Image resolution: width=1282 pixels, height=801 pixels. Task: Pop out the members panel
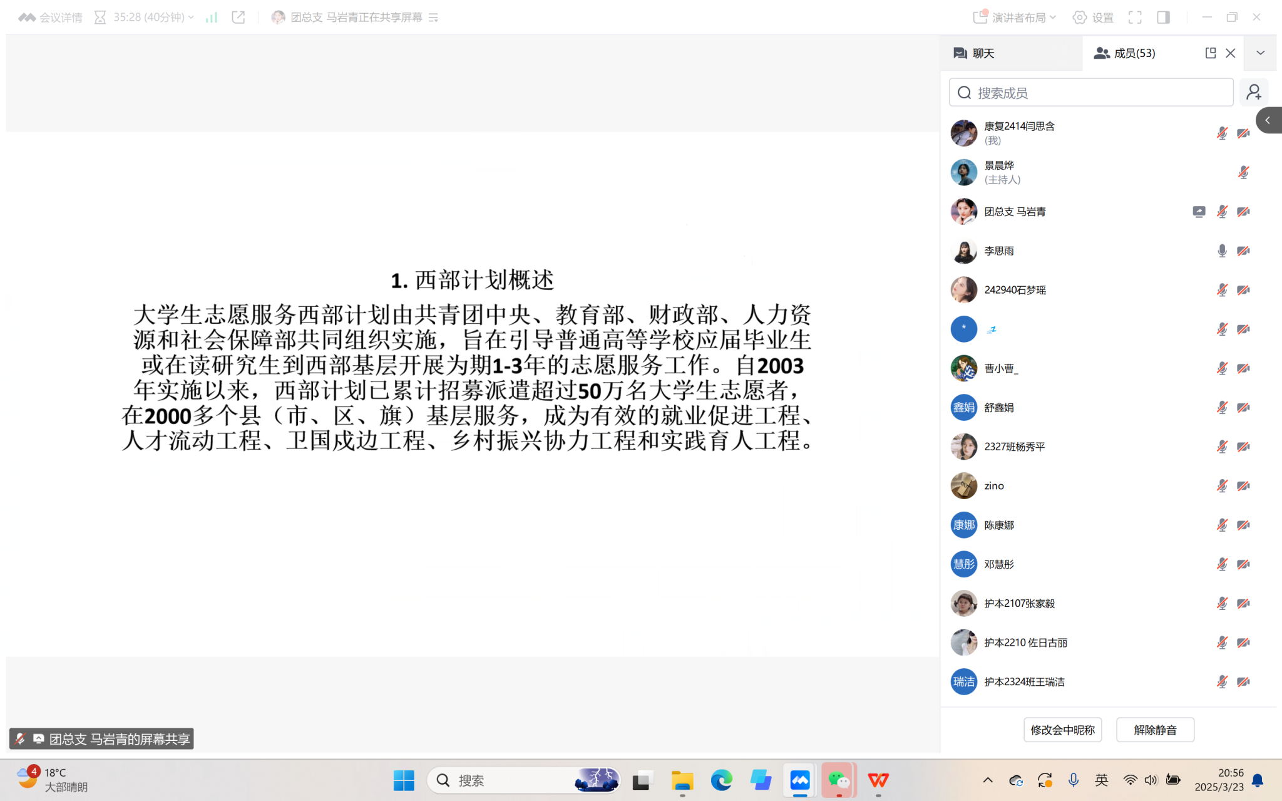[x=1210, y=53]
